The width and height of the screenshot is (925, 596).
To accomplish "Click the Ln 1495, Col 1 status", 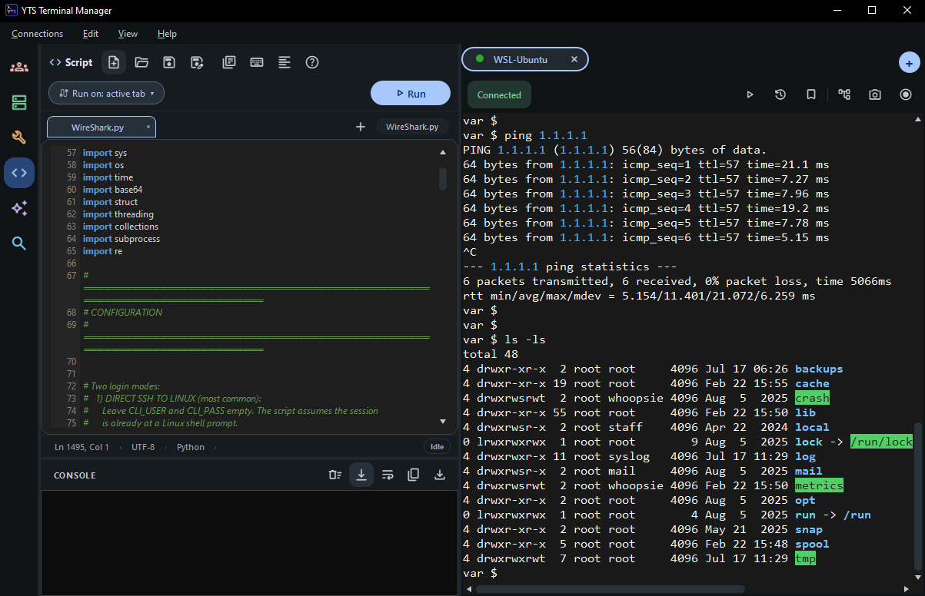I will (x=82, y=447).
